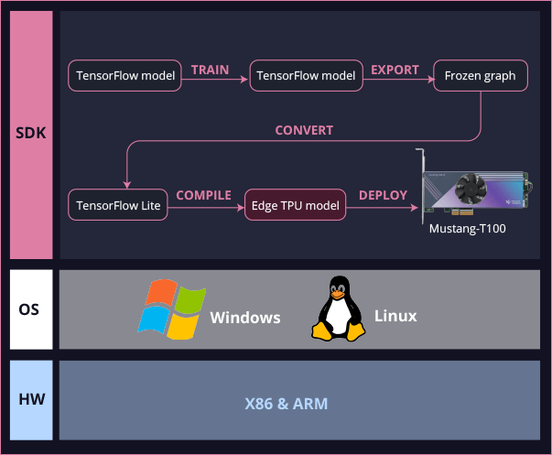Select the TensorFlow model box feeding the EXPORT arrow
552x455 pixels.
coord(304,75)
